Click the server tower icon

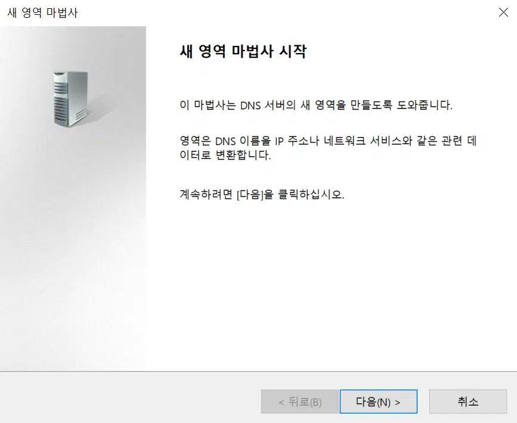click(x=71, y=99)
